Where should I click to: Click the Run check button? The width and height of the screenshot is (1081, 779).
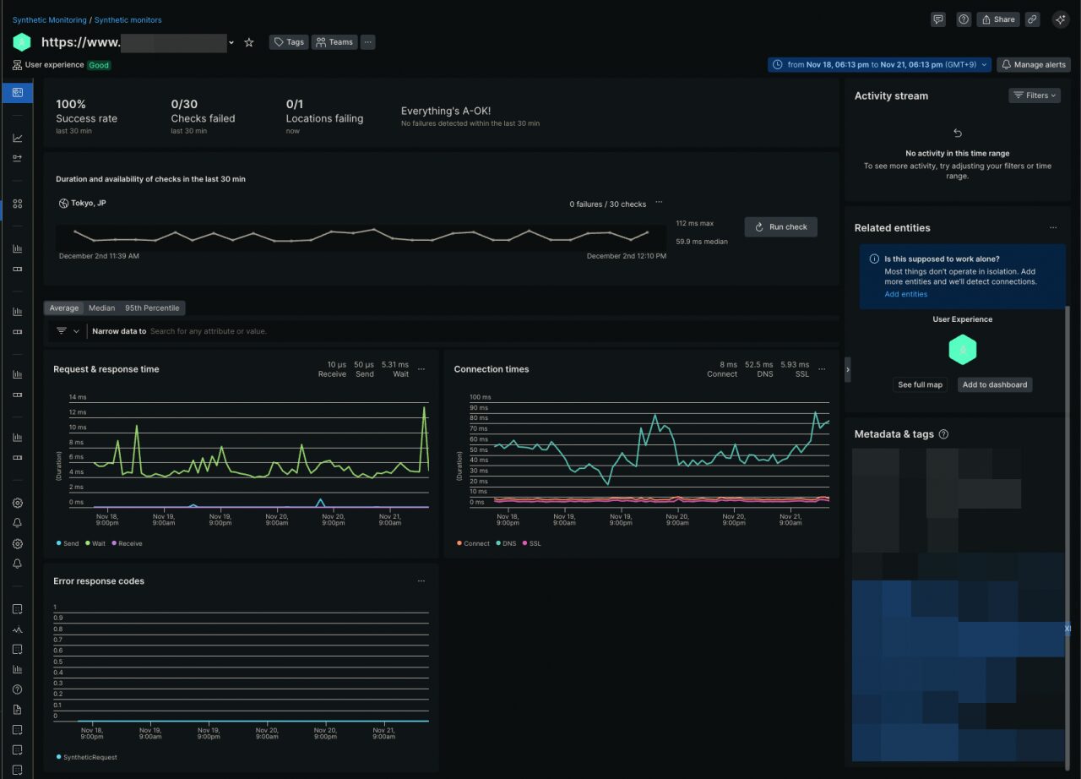point(780,226)
